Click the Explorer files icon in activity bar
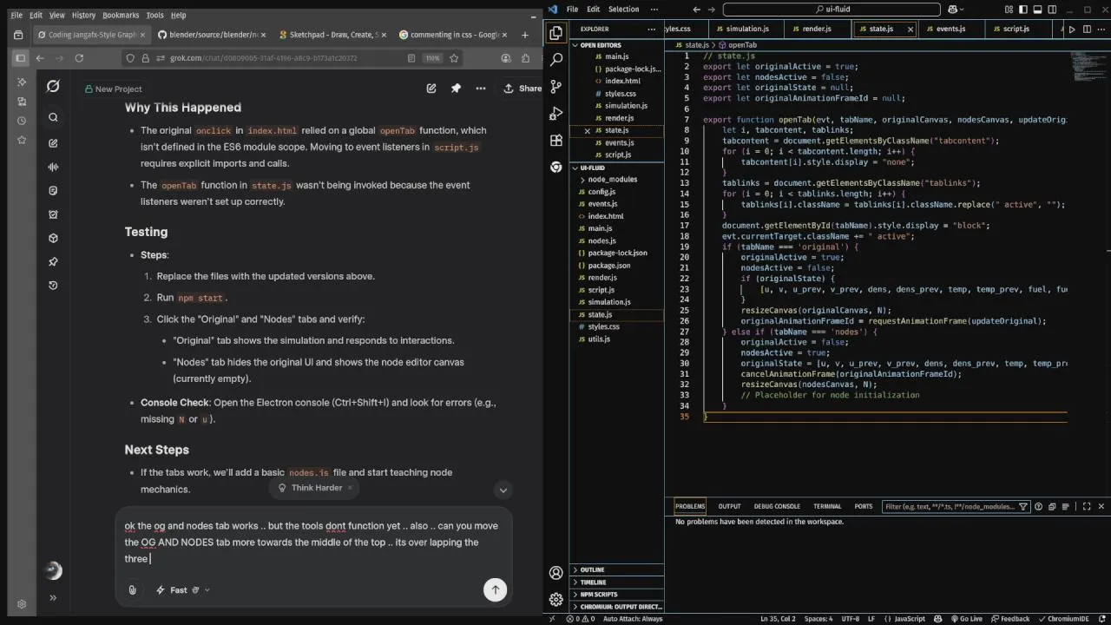Viewport: 1111px width, 625px height. coord(556,33)
